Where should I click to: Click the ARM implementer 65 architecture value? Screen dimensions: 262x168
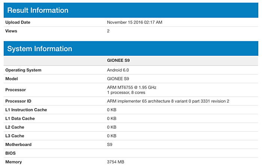(168, 101)
